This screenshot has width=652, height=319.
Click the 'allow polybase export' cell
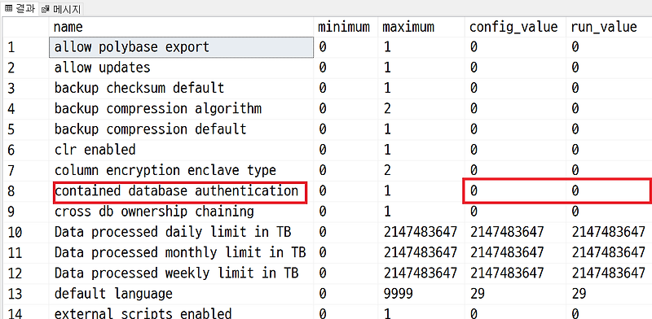point(181,47)
